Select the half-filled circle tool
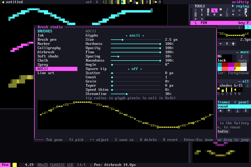 click(x=196, y=19)
